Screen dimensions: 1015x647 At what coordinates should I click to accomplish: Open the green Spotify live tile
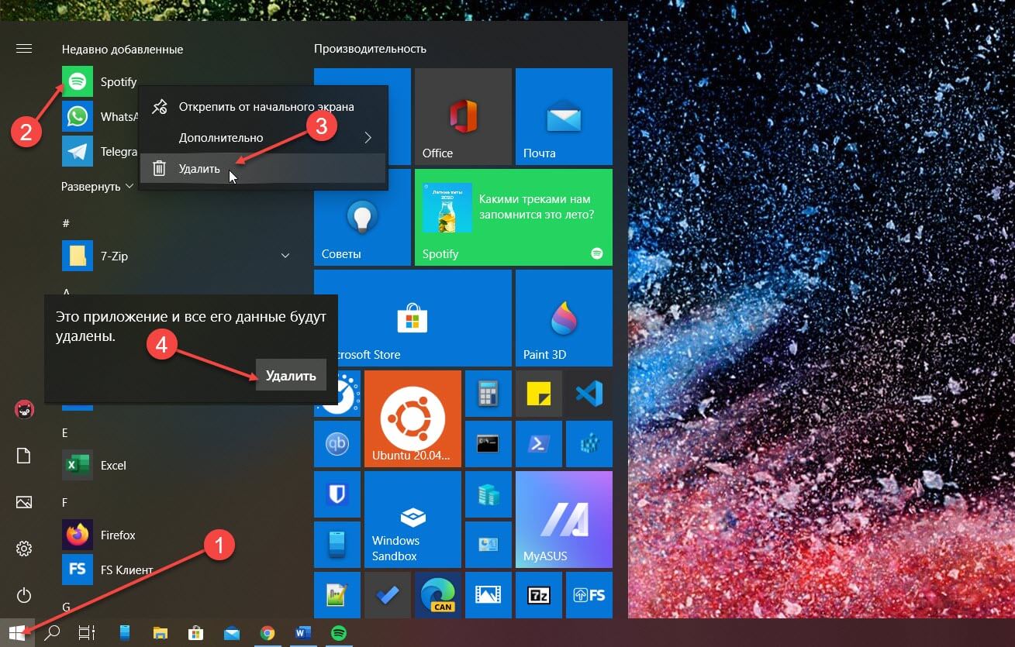[x=513, y=217]
